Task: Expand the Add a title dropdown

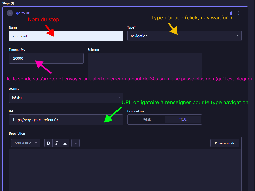Action: 26,143
